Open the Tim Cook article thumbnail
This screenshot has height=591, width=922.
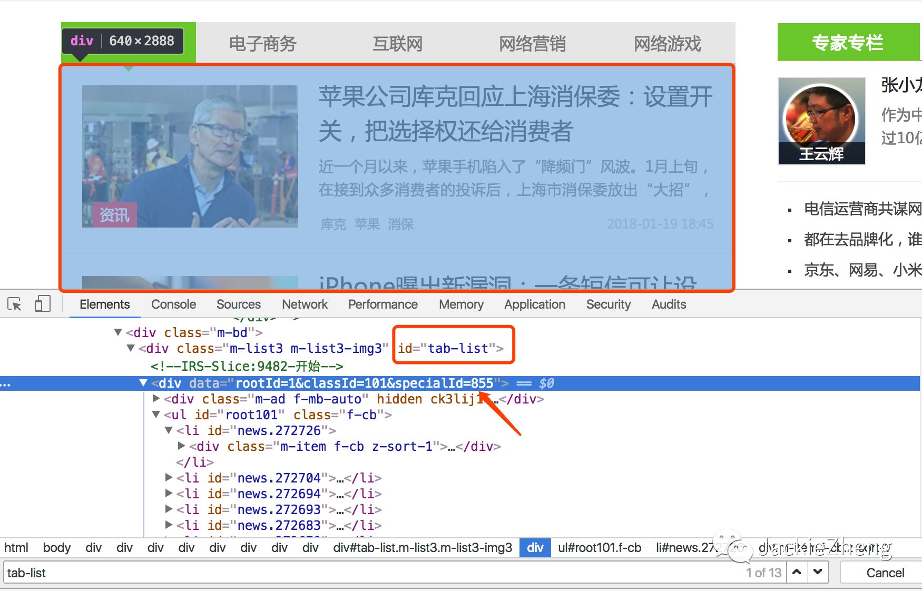pos(190,156)
